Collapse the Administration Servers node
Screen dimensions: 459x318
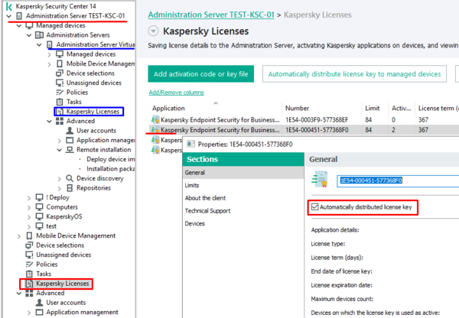coord(29,35)
